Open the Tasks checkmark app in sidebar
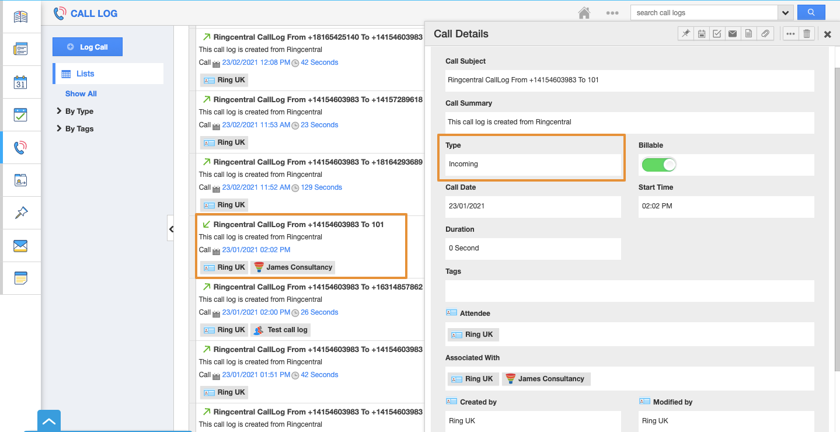Image resolution: width=840 pixels, height=432 pixels. coord(20,115)
